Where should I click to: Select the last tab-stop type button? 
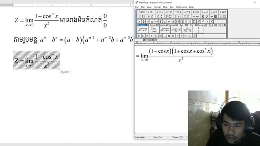[155, 40]
